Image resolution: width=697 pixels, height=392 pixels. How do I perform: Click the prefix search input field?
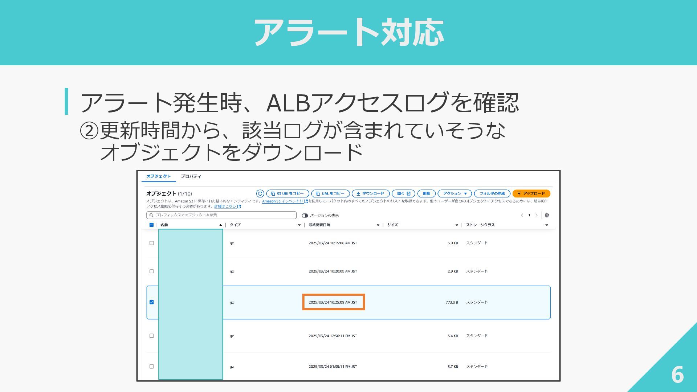pos(221,215)
